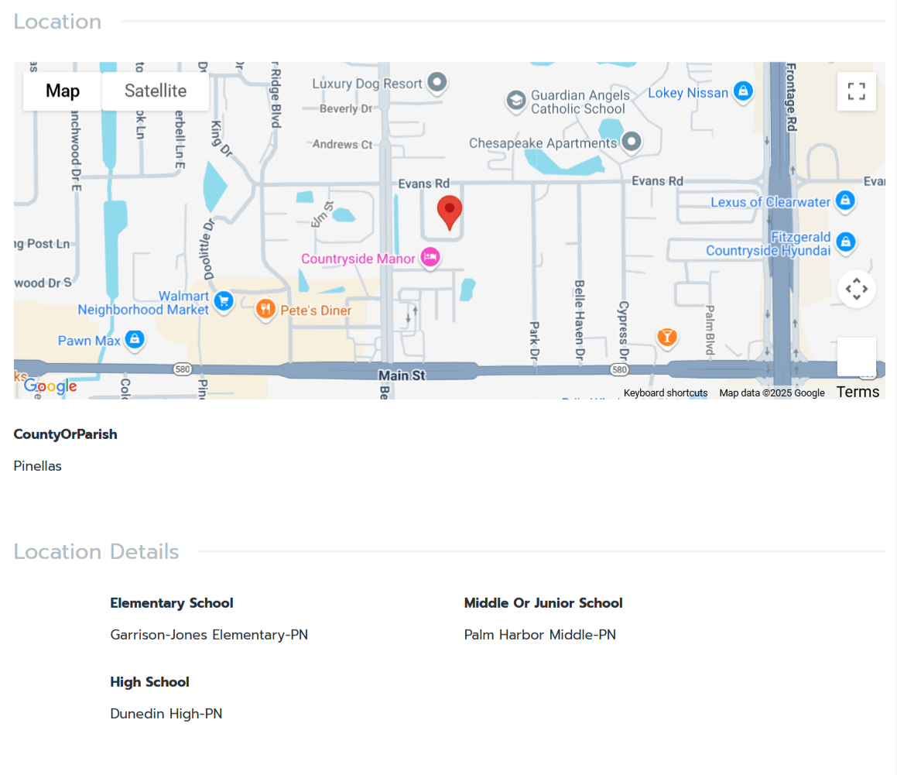Click the blank white map control box

tap(856, 357)
